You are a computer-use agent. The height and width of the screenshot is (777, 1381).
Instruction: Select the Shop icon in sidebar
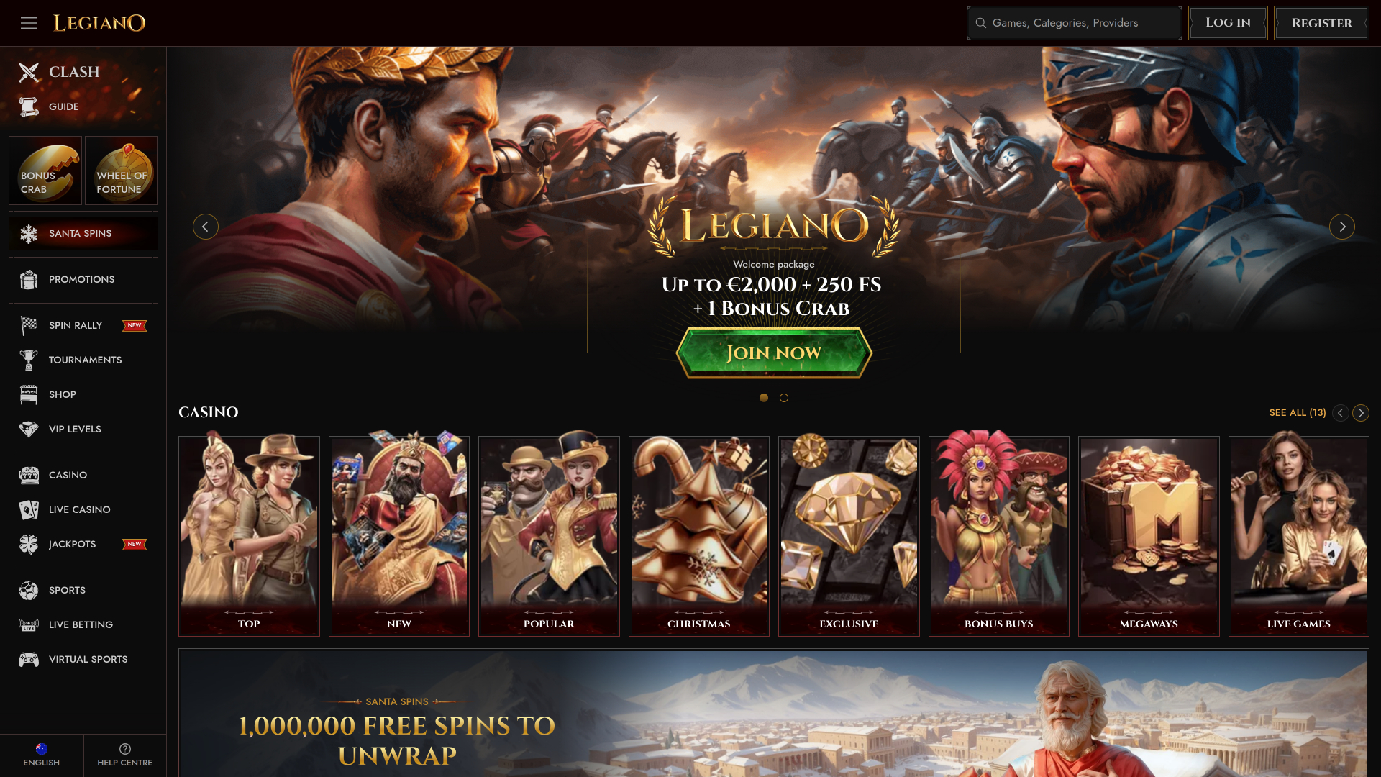[x=29, y=394]
